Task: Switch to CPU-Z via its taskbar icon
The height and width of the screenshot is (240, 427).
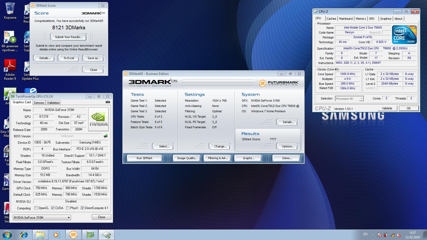Action: point(106,235)
